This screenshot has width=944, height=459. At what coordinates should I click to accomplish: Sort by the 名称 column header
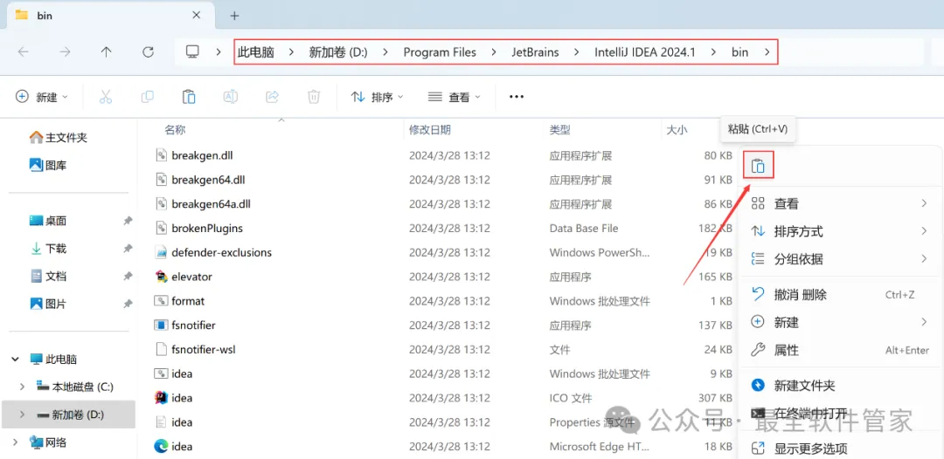click(x=175, y=130)
